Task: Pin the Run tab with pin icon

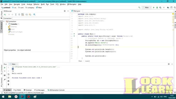Action: point(5,79)
